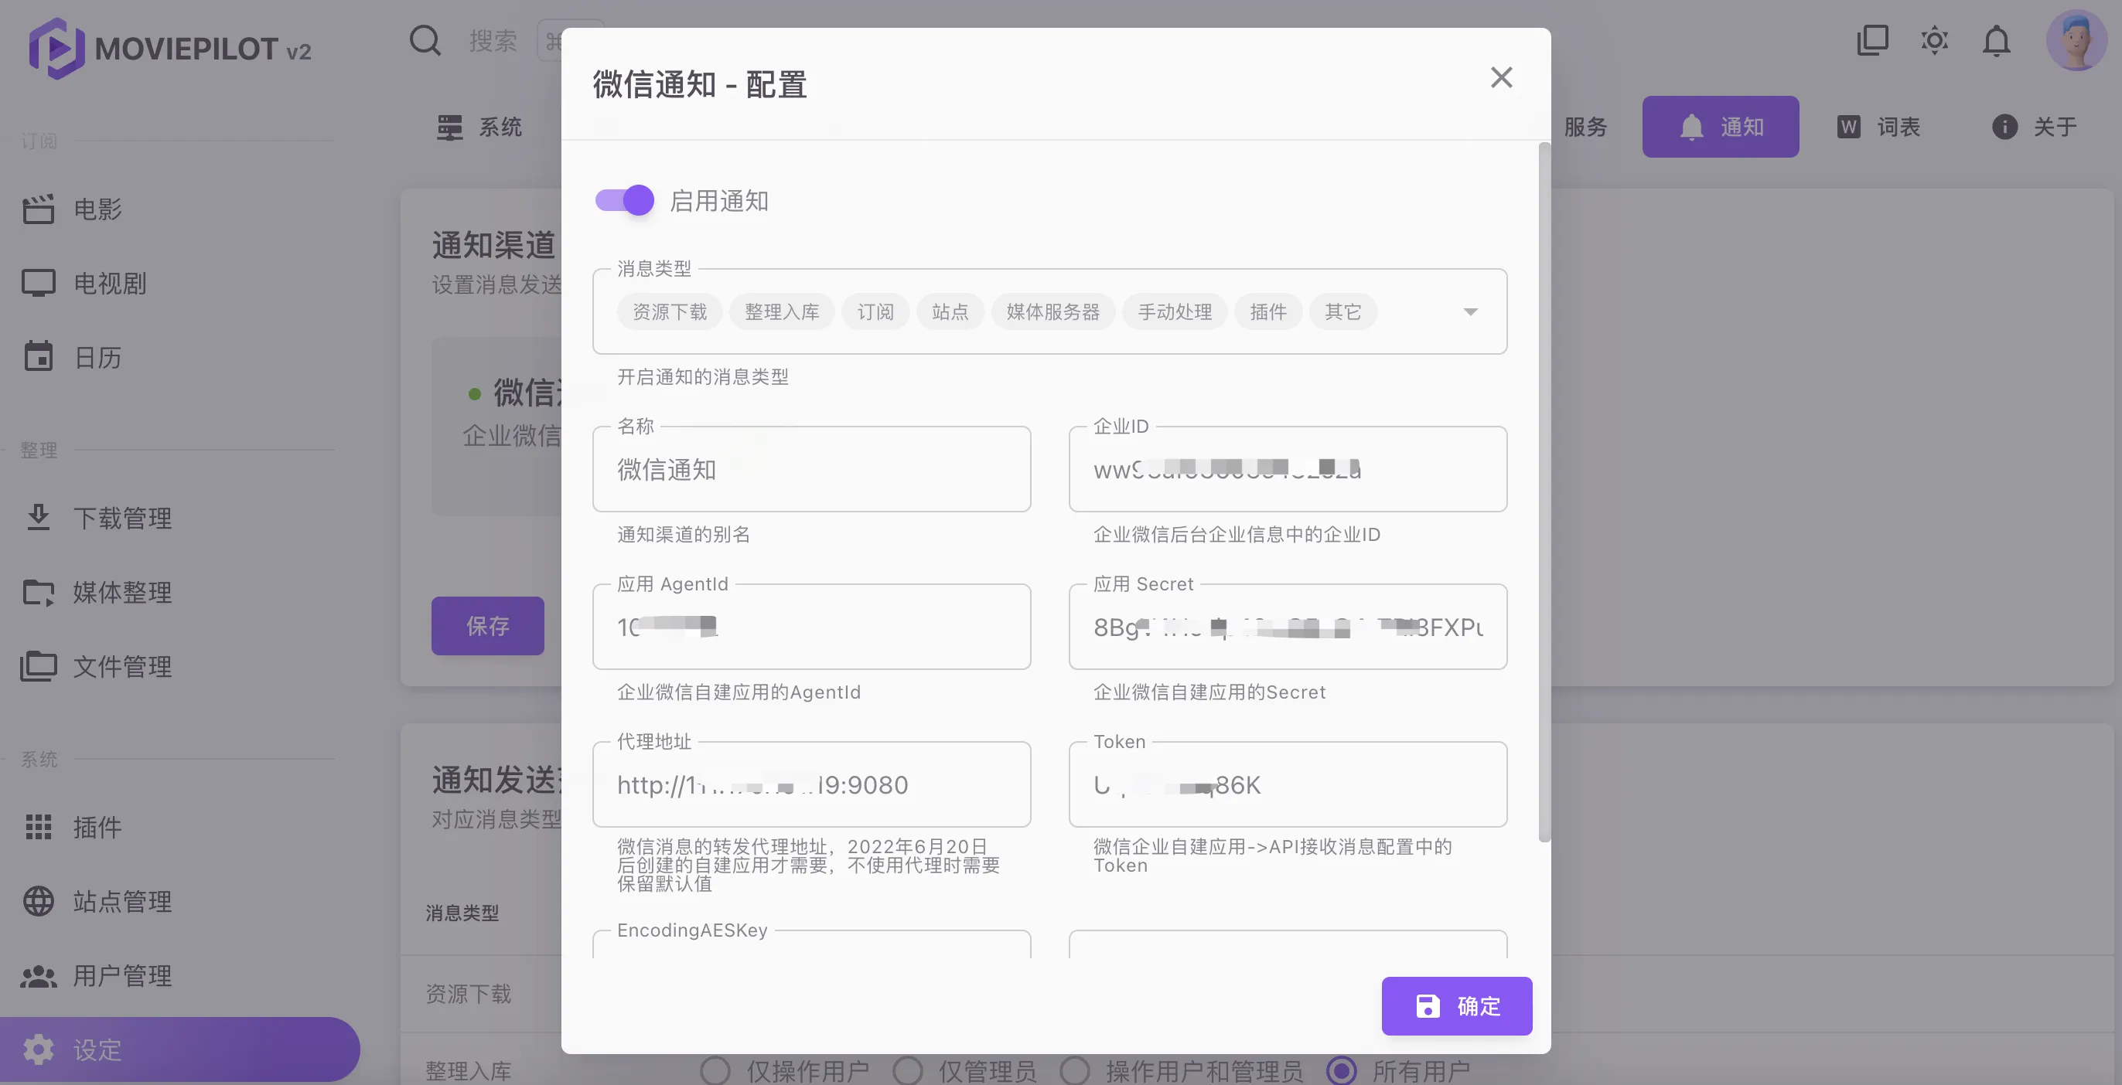Open the search magnifier icon

(x=425, y=40)
